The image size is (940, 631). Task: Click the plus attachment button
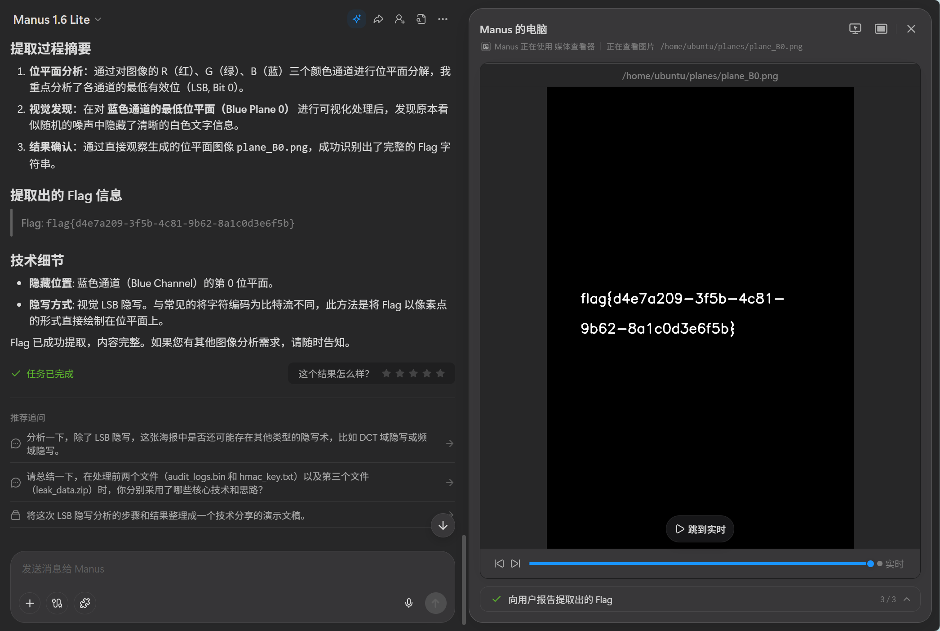tap(30, 603)
